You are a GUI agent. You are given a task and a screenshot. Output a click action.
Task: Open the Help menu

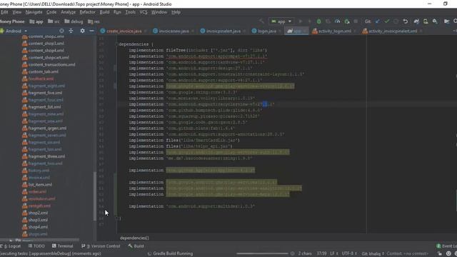pyautogui.click(x=176, y=12)
